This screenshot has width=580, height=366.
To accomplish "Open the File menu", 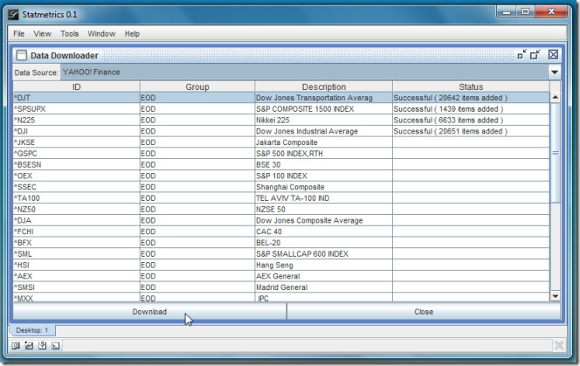I will coord(18,34).
